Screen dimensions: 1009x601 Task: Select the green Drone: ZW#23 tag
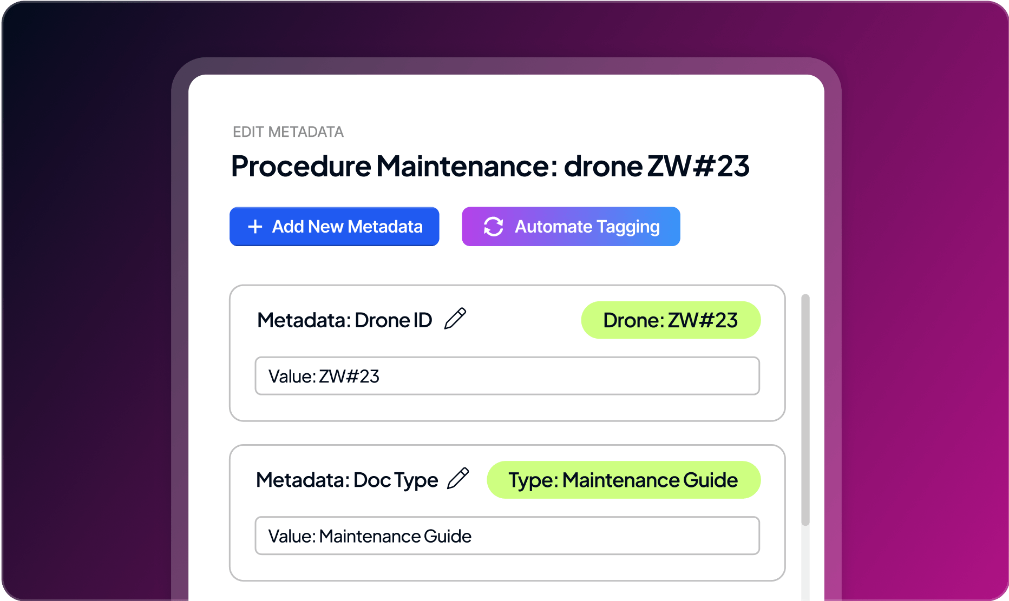click(671, 320)
